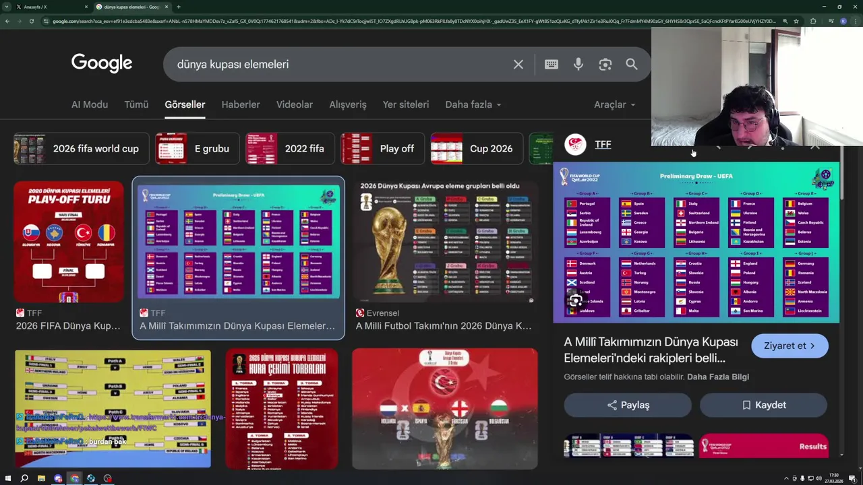Click the Google logo
The width and height of the screenshot is (863, 485).
coord(102,63)
